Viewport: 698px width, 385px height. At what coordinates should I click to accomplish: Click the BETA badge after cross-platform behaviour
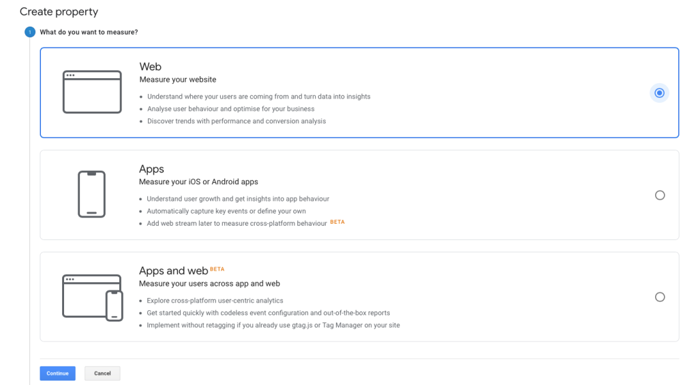337,222
